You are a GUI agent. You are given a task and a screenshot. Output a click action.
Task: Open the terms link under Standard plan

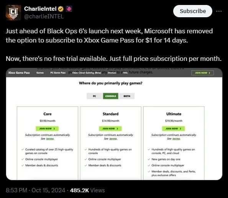pos(113,139)
